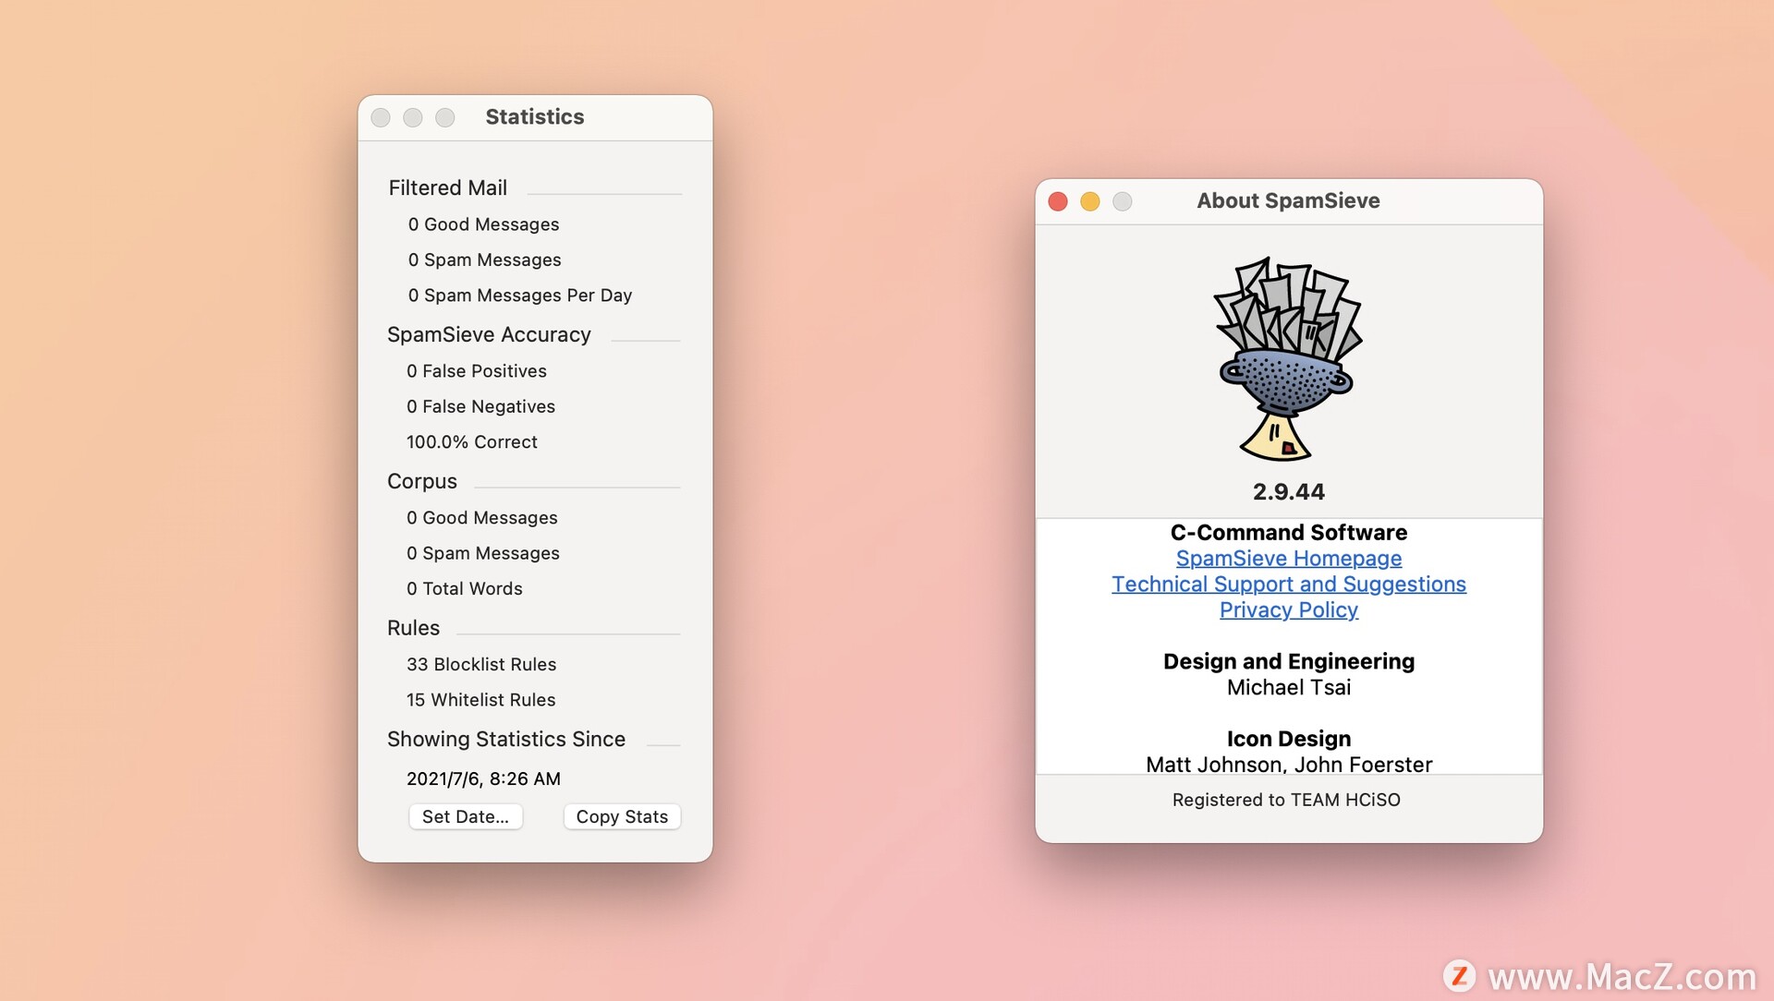Close the About SpamSieve window
The image size is (1774, 1001).
(1058, 201)
